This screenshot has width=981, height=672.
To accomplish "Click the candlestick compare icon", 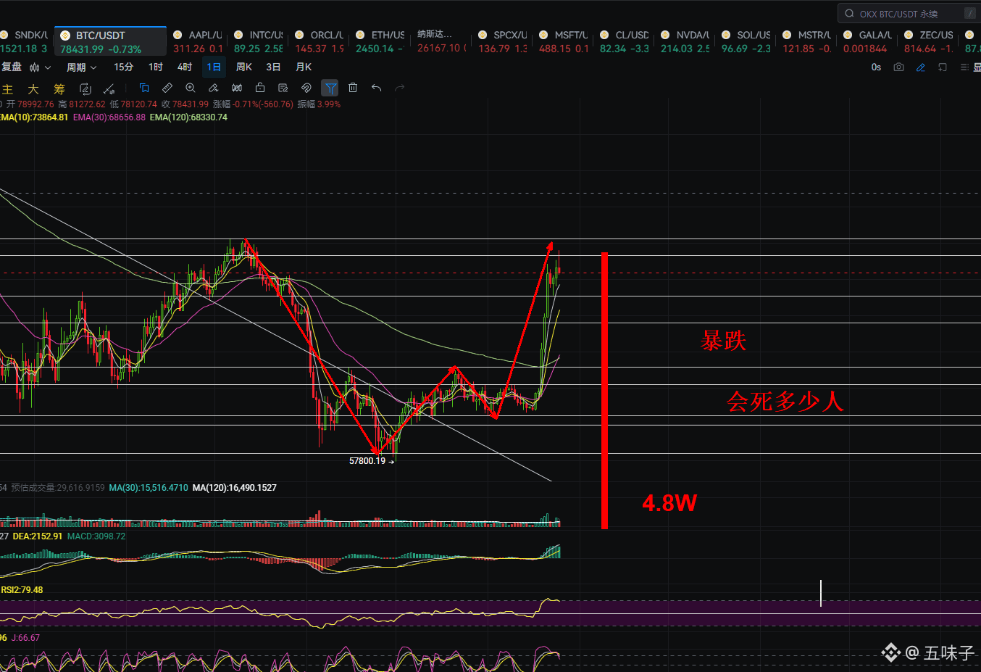I will 237,88.
